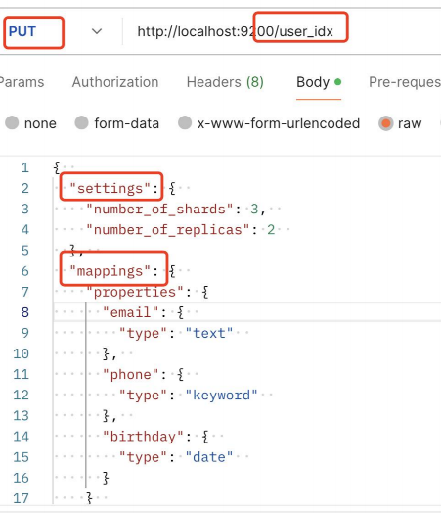Switch to the Authorization tab
The height and width of the screenshot is (513, 441).
click(115, 82)
